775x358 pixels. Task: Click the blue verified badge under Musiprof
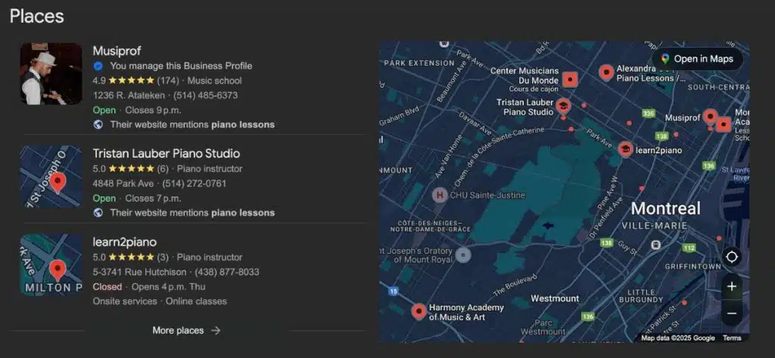tap(98, 66)
